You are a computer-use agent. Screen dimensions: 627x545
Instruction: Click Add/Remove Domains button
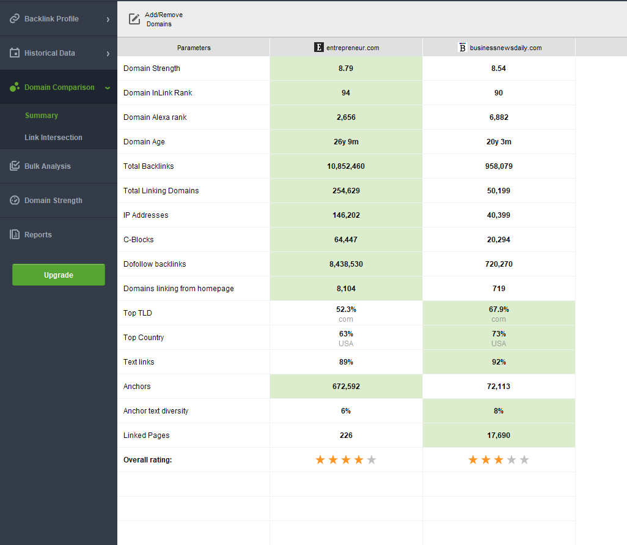pos(156,19)
